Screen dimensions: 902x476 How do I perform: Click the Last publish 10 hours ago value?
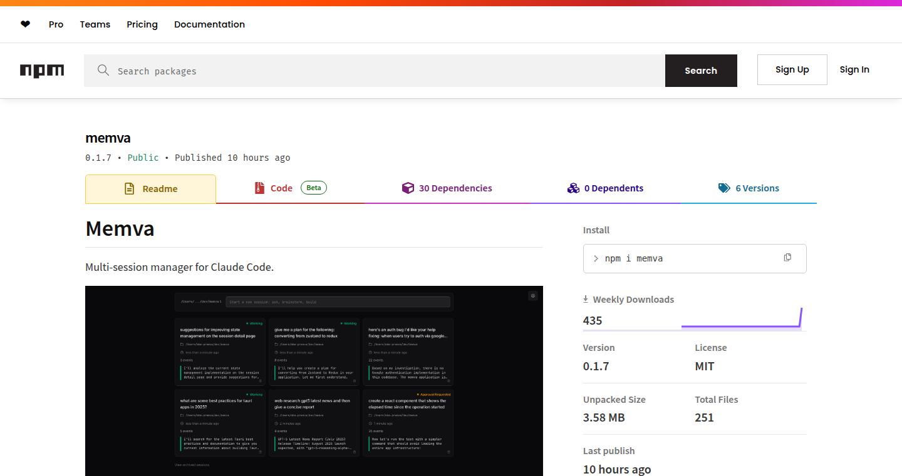617,469
